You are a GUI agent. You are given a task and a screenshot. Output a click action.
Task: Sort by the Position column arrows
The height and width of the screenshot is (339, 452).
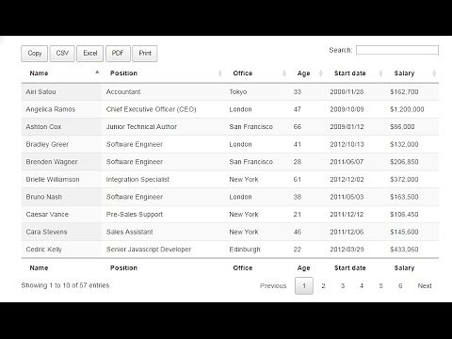click(x=219, y=73)
